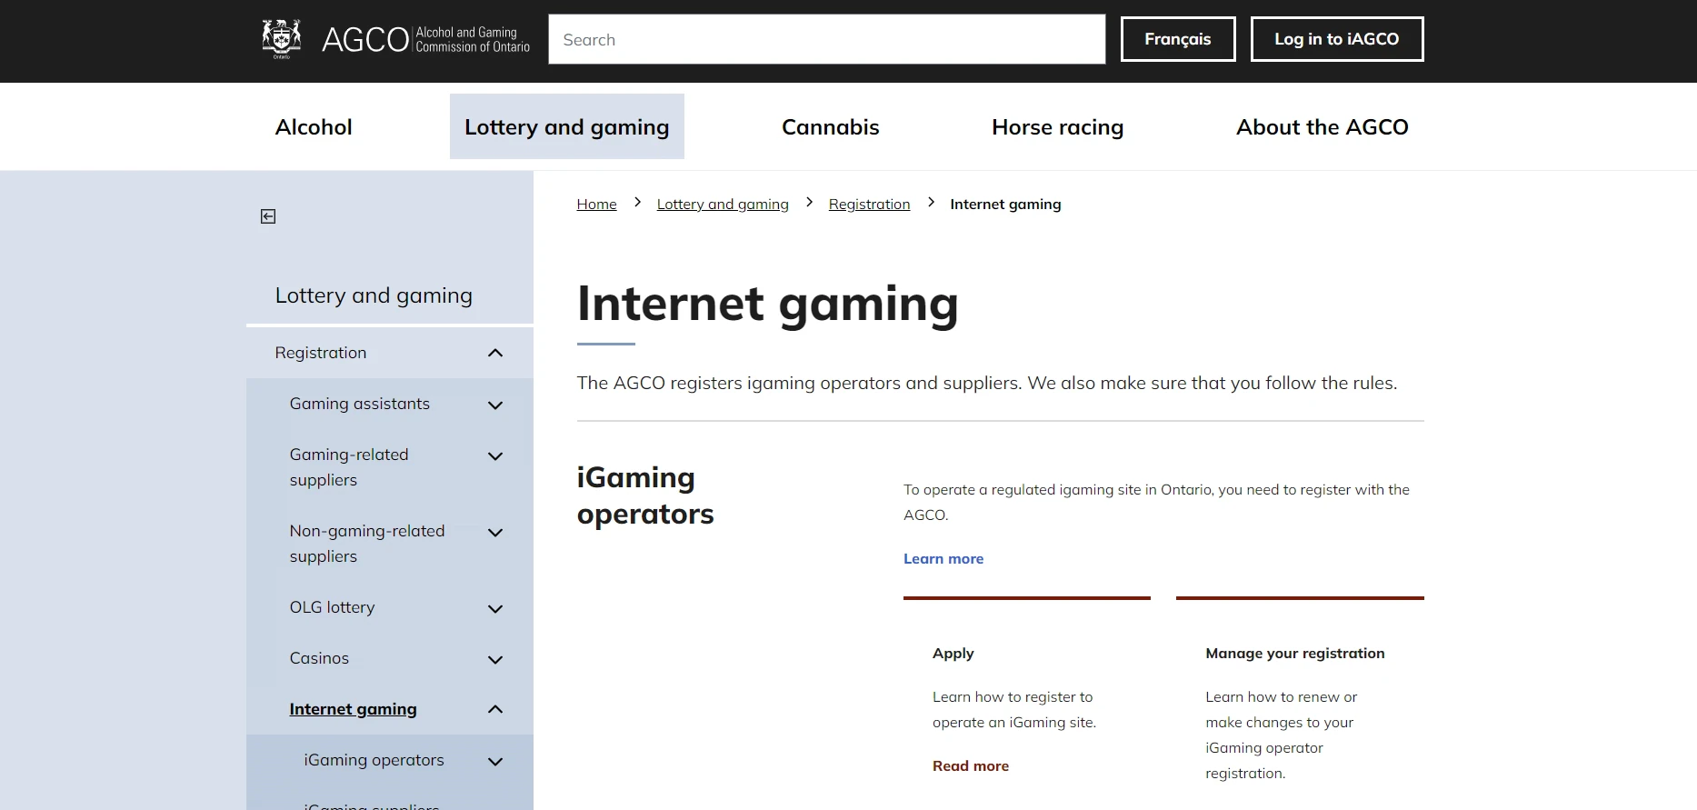This screenshot has height=810, width=1697.
Task: Collapse the Registration section chevron
Action: (495, 353)
